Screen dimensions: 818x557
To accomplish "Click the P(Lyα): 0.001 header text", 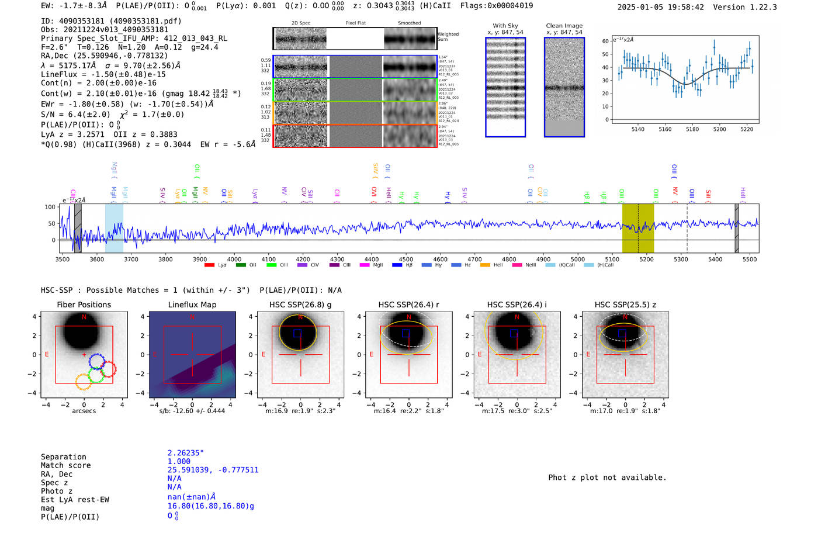I will coord(246,6).
